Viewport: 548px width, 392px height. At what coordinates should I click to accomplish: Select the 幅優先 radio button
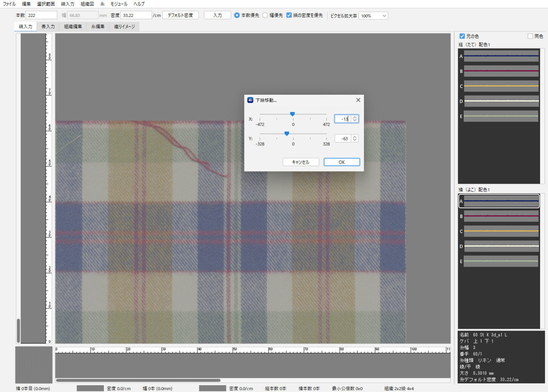[265, 15]
